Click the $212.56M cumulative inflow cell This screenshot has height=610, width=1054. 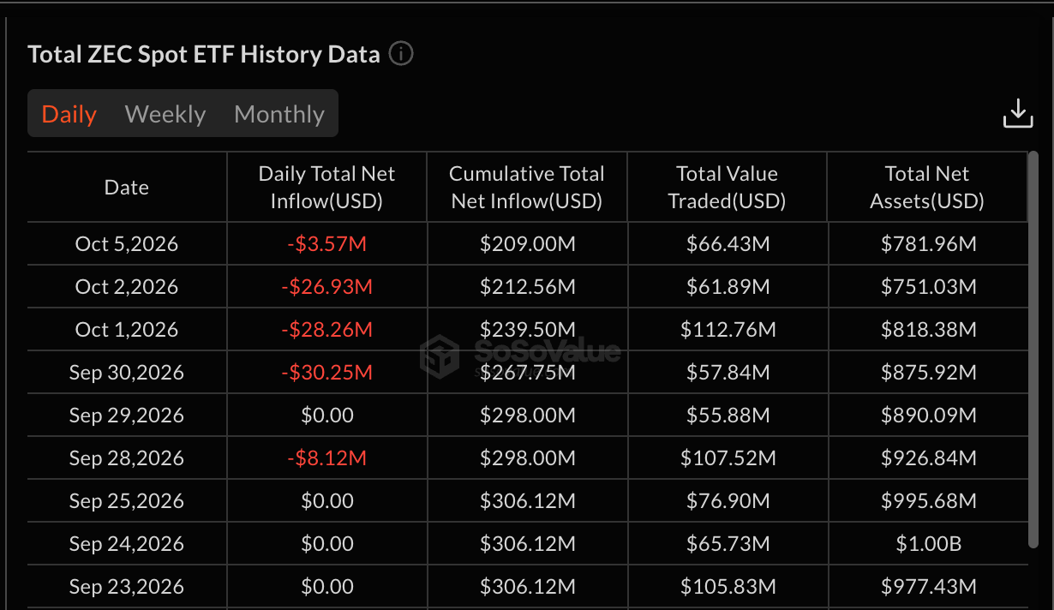coord(527,287)
